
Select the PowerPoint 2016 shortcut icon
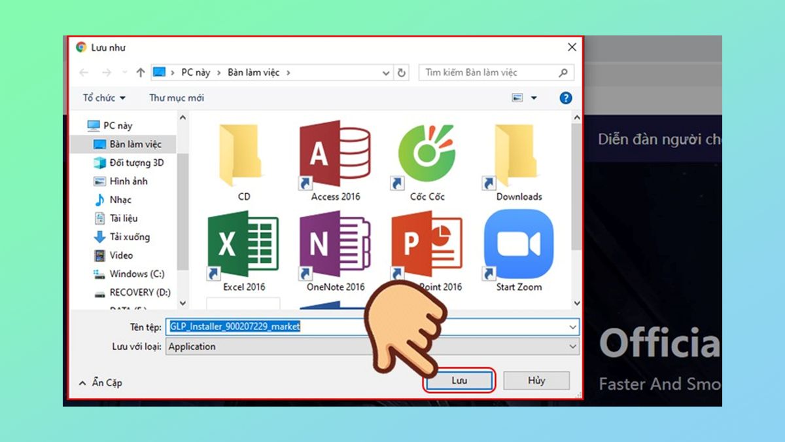[x=427, y=246]
